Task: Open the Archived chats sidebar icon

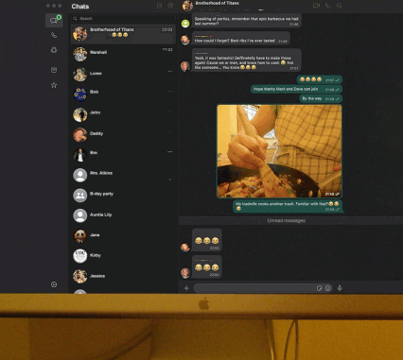Action: [54, 70]
